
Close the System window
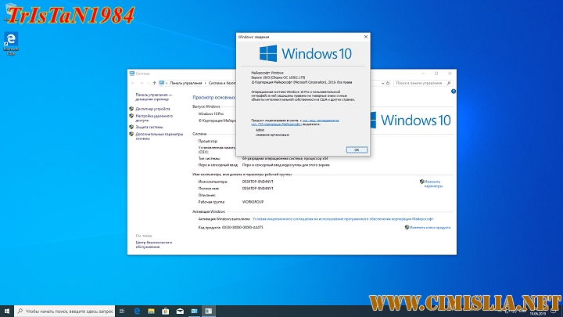point(450,74)
